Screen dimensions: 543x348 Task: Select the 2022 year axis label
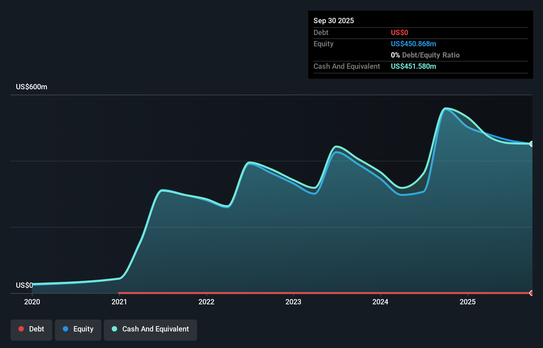click(206, 302)
